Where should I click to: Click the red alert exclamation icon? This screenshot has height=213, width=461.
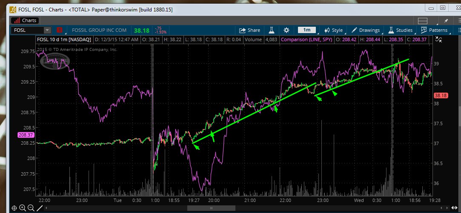(59, 30)
